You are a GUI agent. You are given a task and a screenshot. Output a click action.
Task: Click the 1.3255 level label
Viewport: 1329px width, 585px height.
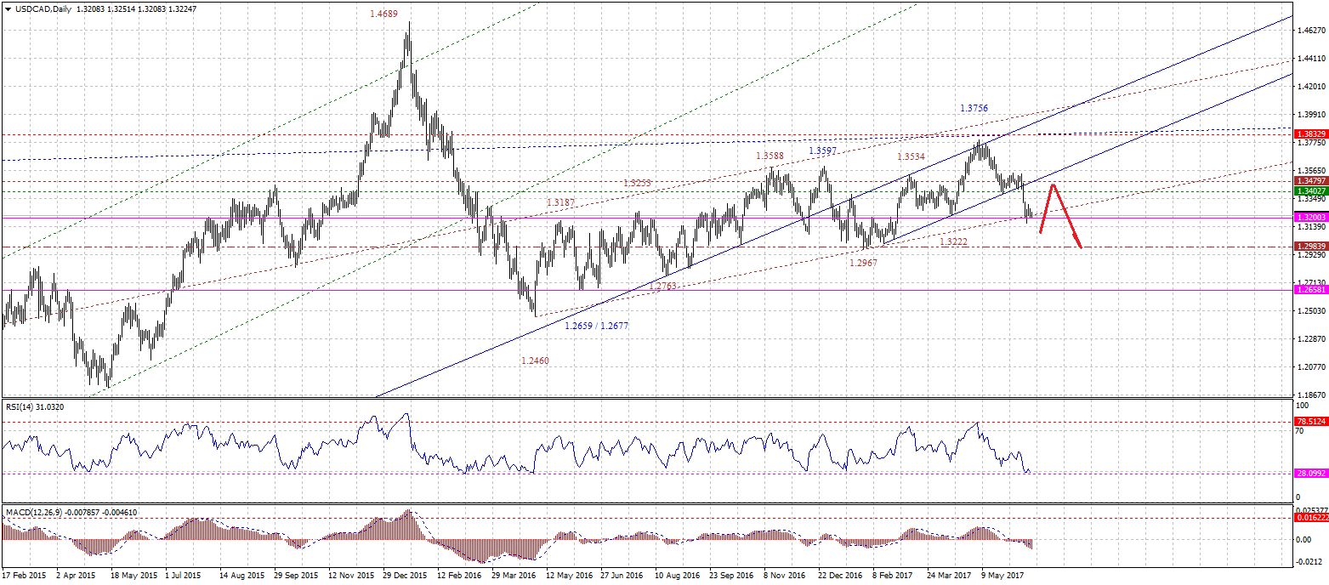tap(637, 183)
